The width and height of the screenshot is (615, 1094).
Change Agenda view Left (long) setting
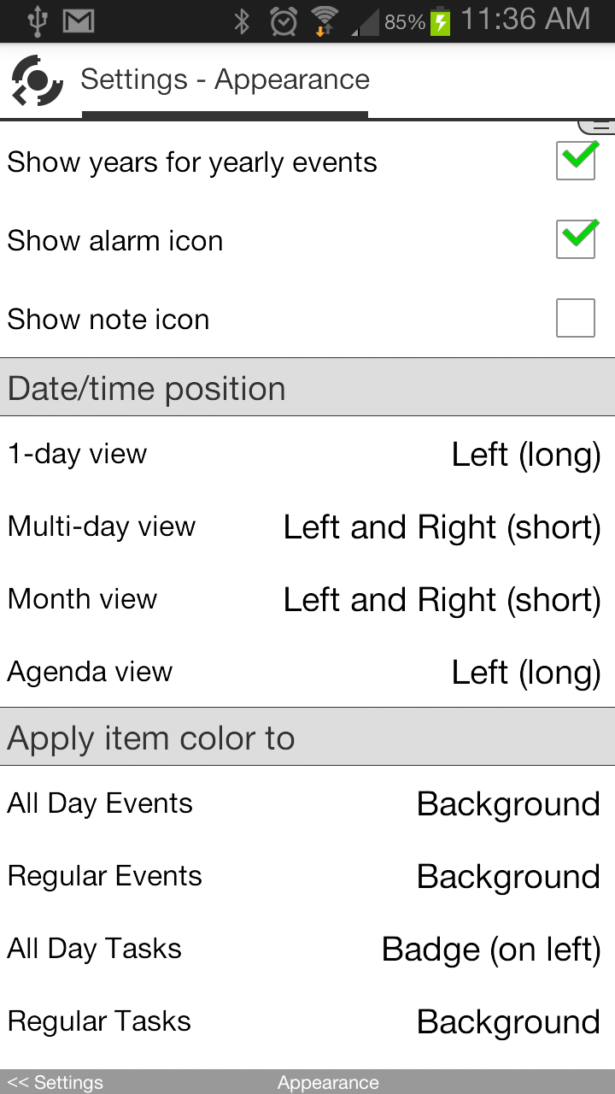[x=525, y=673]
